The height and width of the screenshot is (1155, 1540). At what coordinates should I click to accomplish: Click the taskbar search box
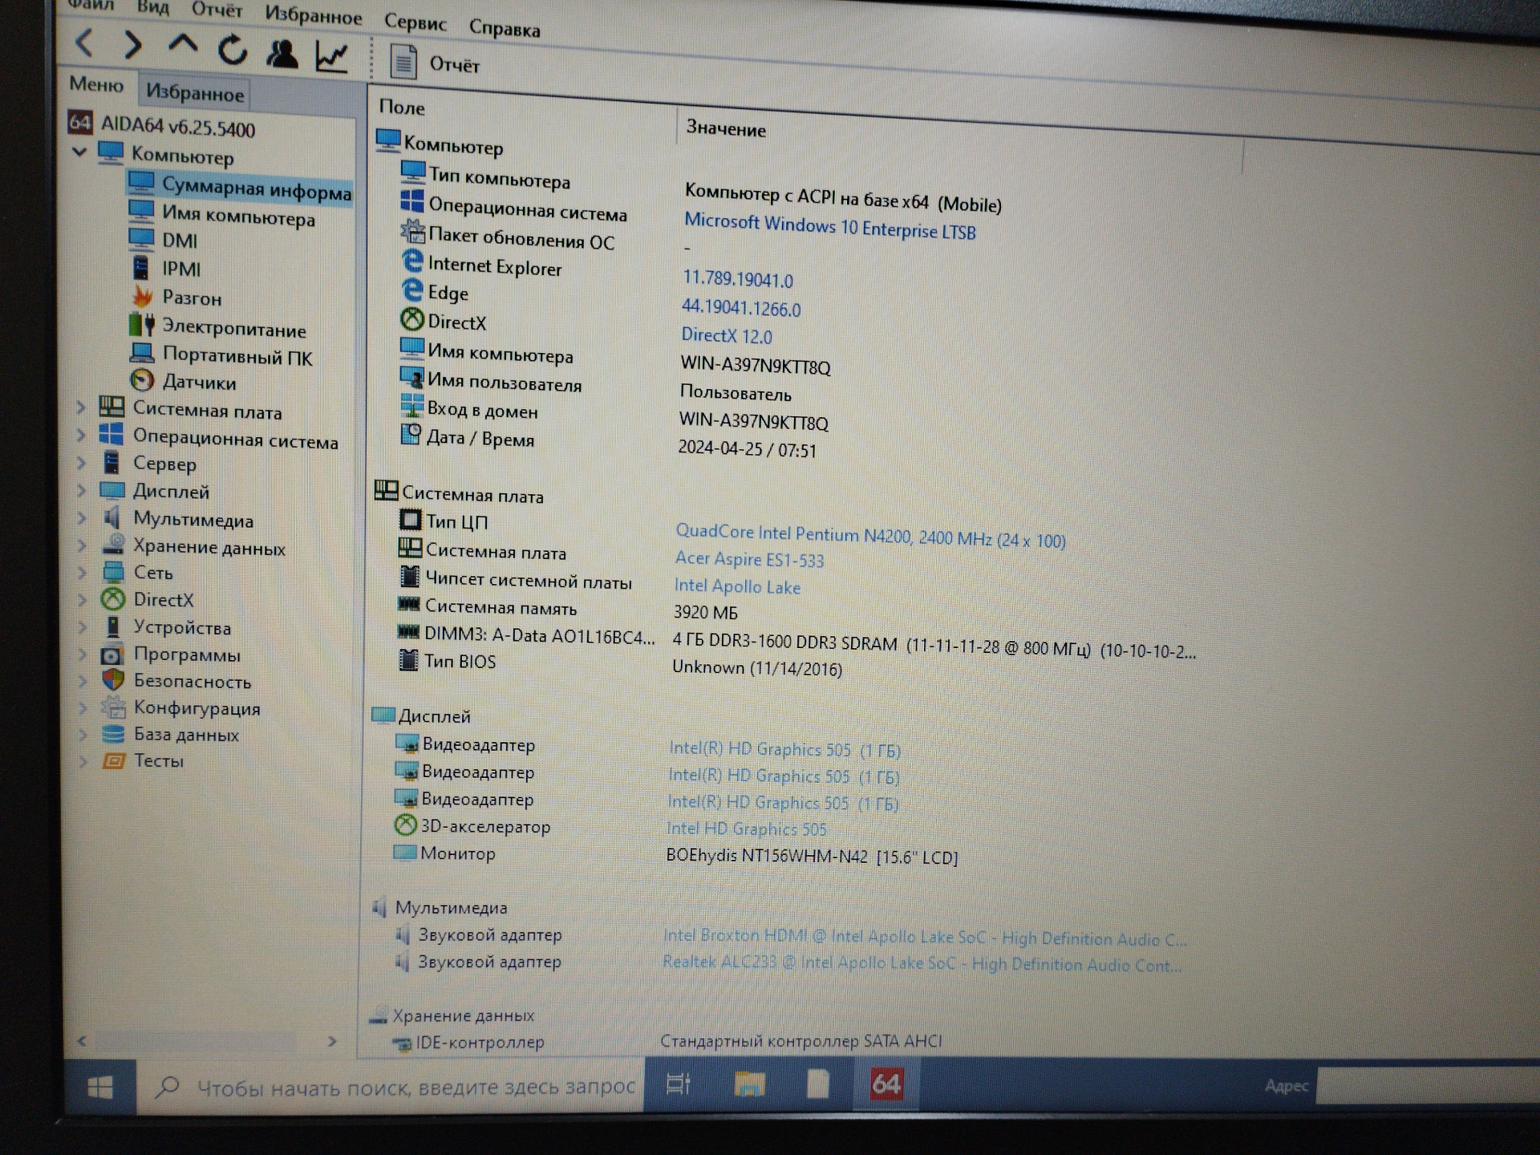(391, 1088)
